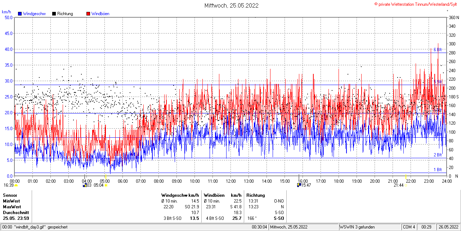Click the Durchschnitt row label
Screen dimensions: 461x231
[16, 213]
